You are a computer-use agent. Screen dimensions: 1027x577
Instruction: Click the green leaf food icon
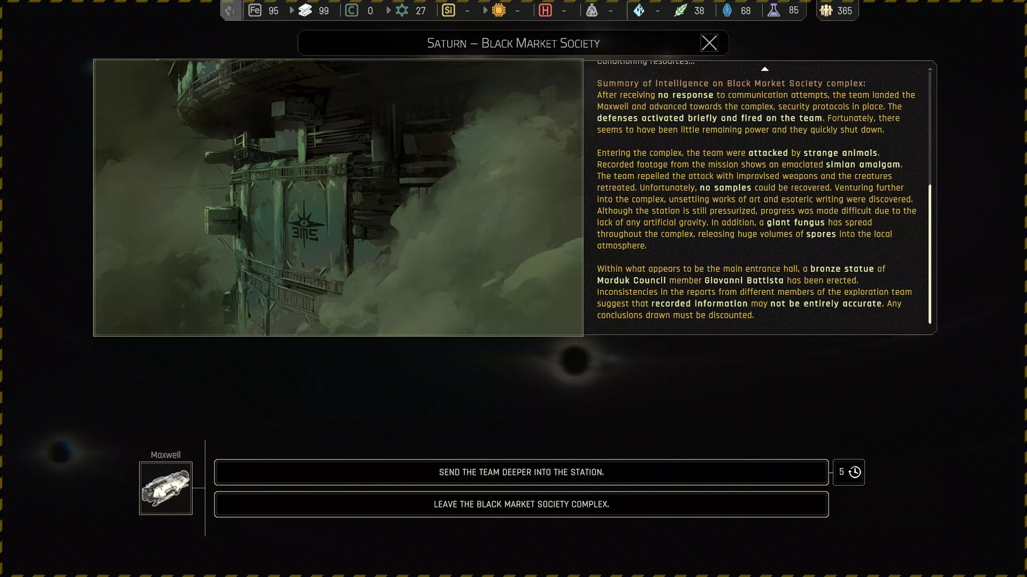[680, 10]
